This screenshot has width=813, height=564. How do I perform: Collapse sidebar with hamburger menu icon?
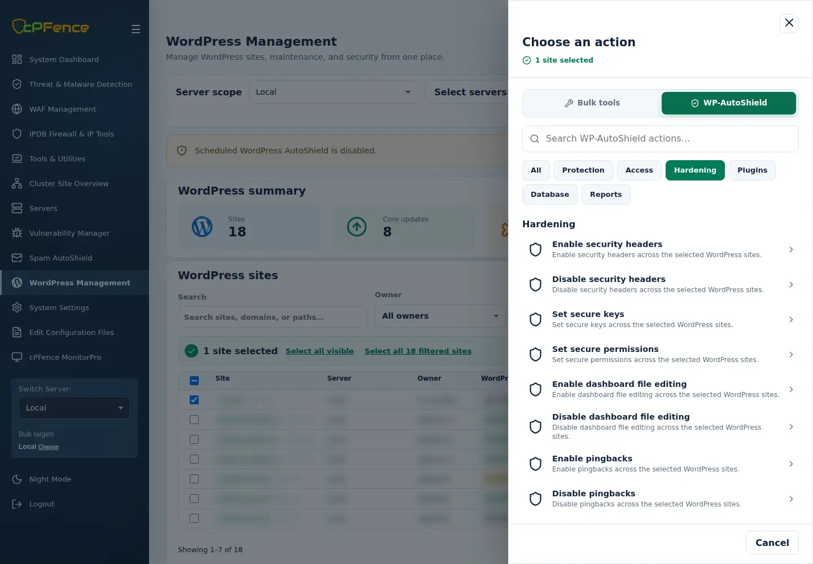point(135,29)
